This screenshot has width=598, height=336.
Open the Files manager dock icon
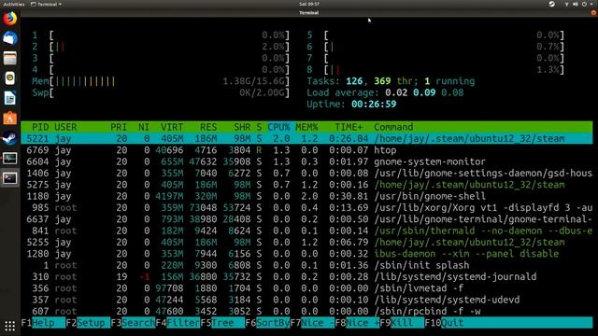10,58
